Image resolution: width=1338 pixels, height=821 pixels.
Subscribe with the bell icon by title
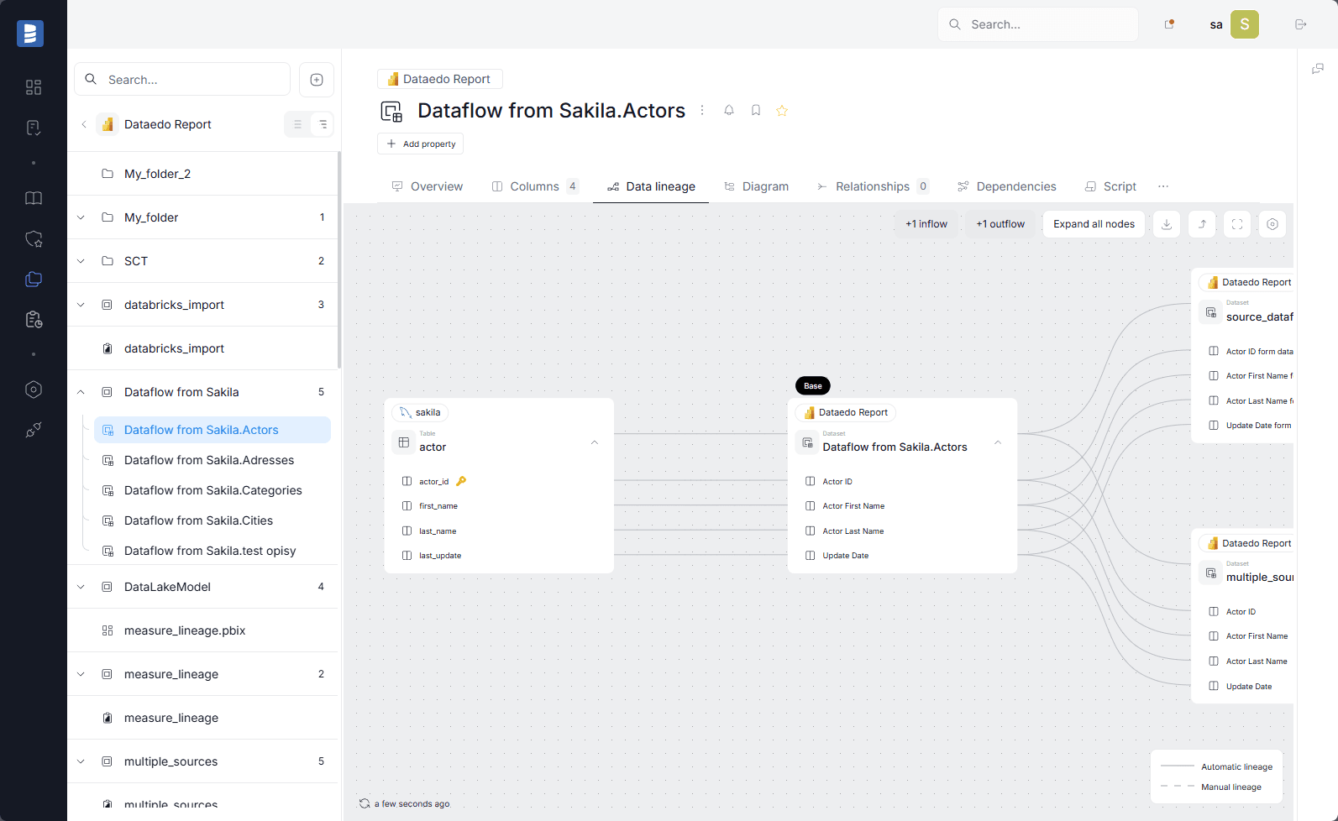(729, 110)
